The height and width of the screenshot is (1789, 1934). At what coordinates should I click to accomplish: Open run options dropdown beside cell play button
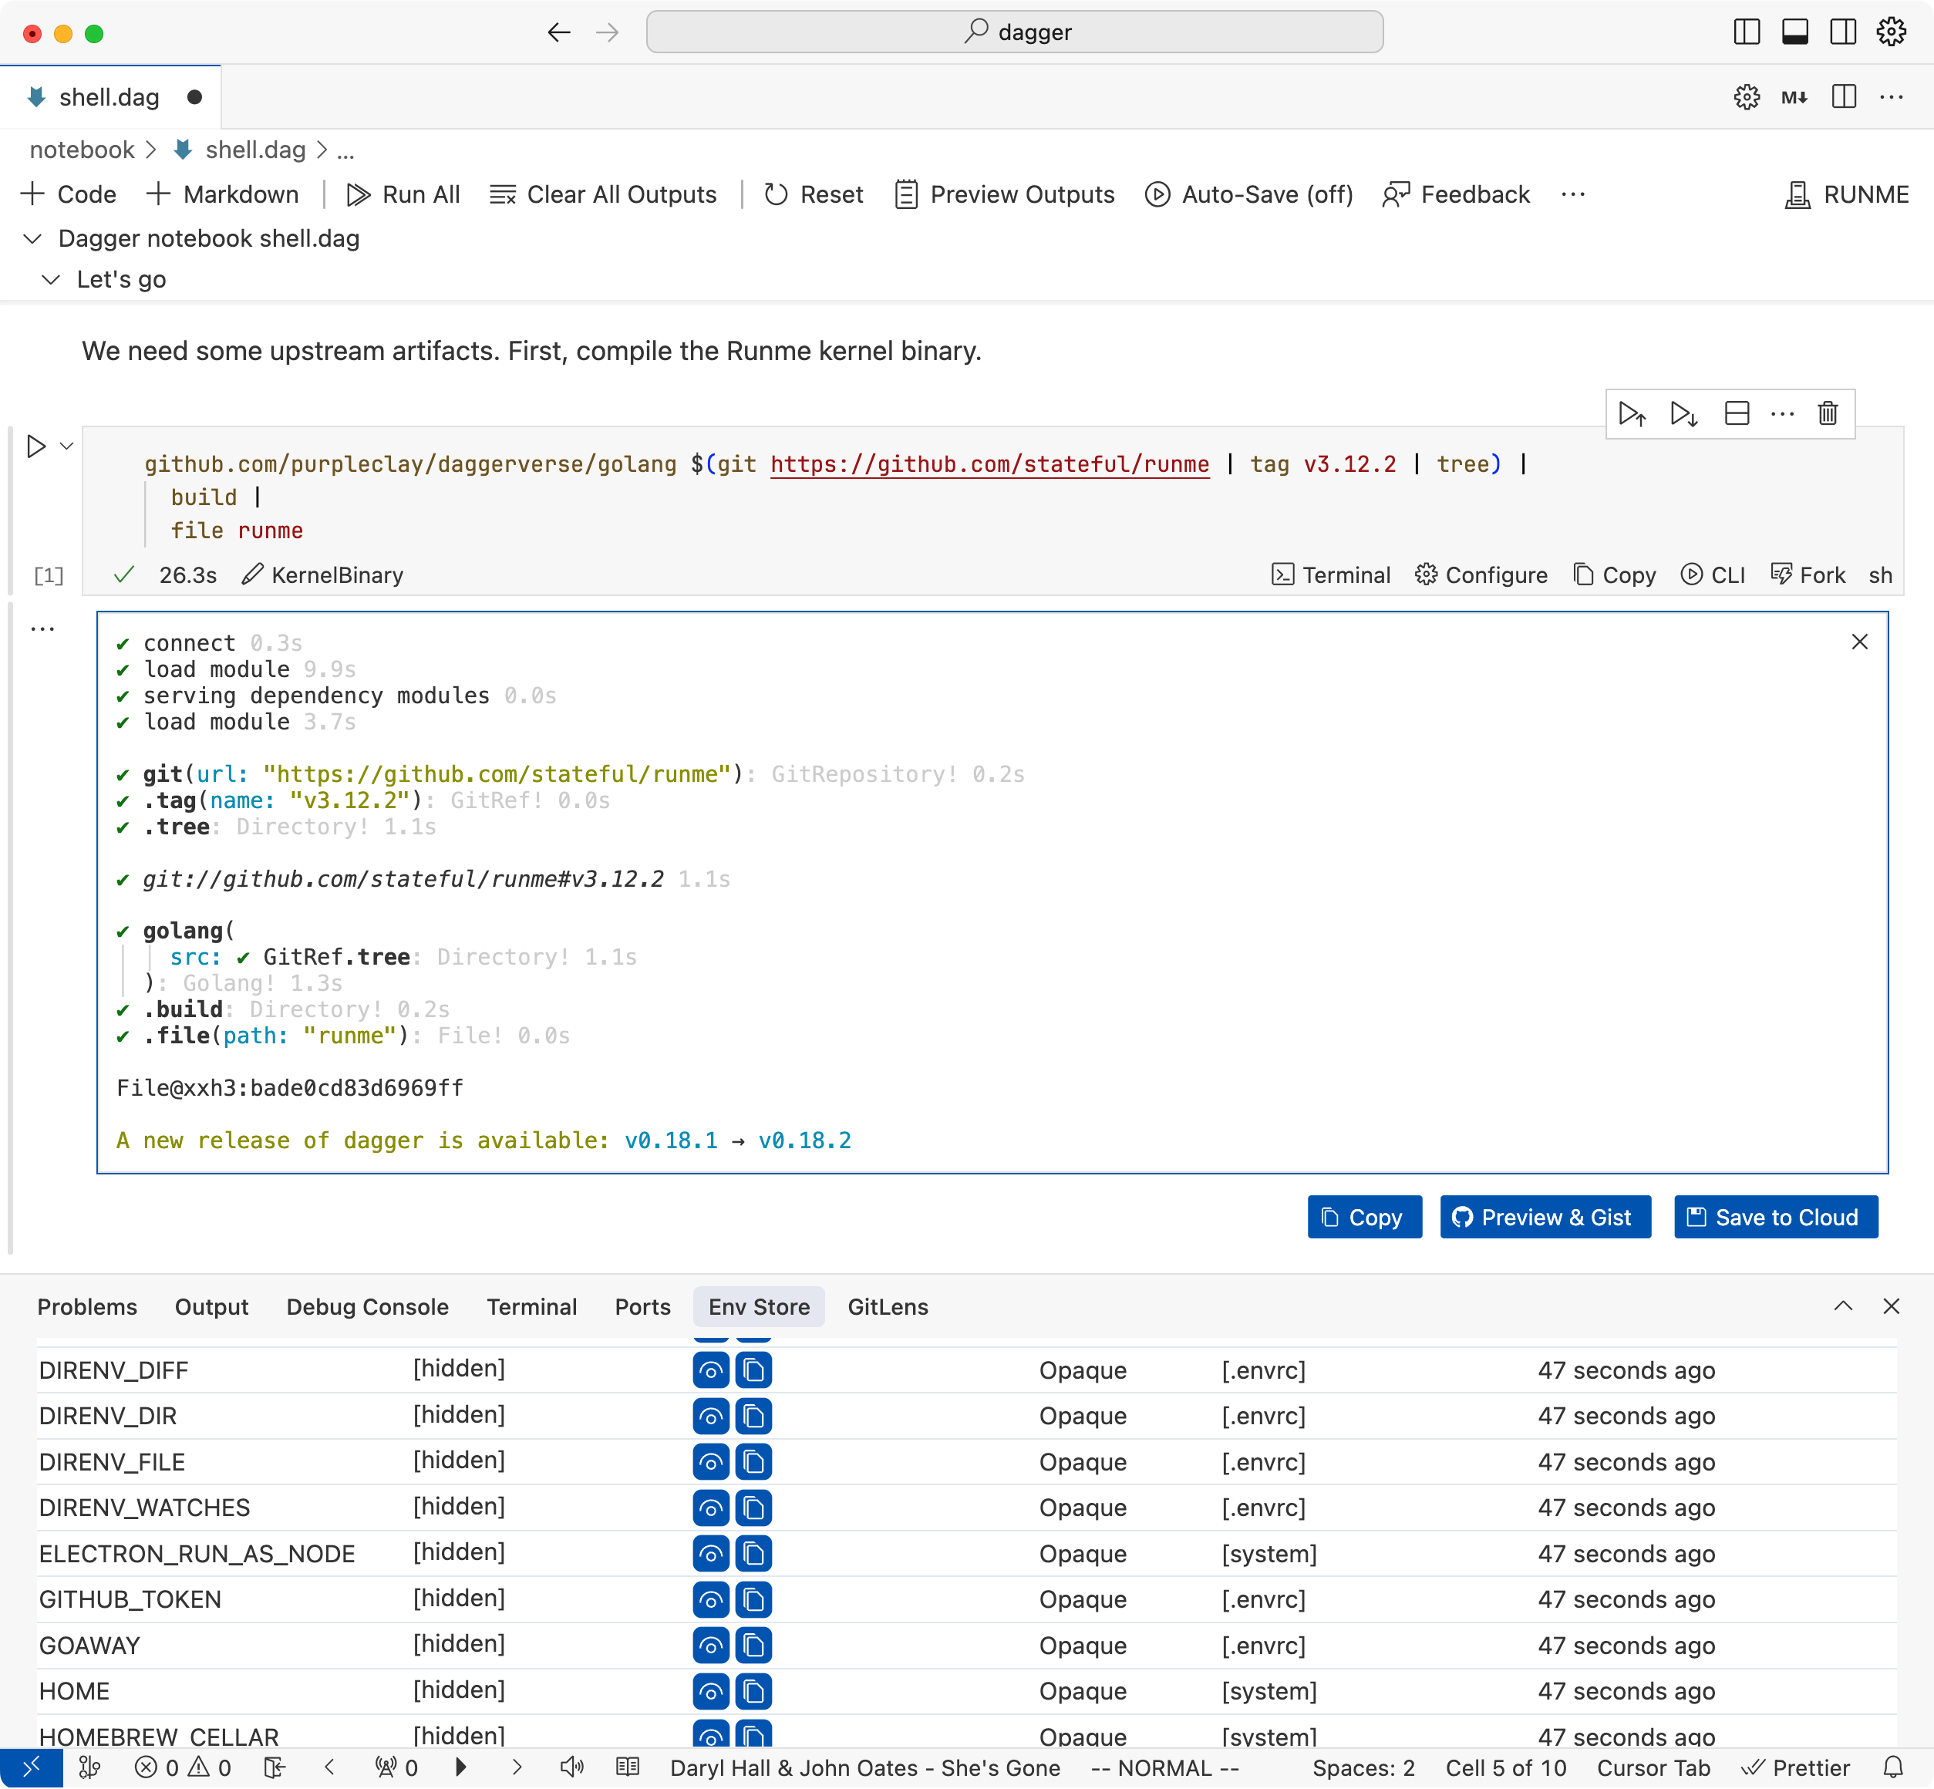click(66, 446)
